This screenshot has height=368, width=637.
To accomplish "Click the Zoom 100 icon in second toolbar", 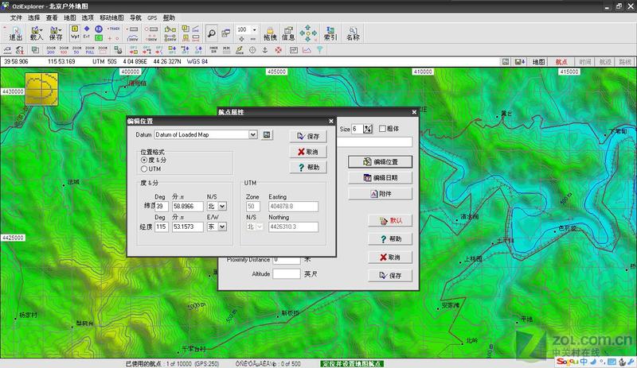I will click(64, 50).
